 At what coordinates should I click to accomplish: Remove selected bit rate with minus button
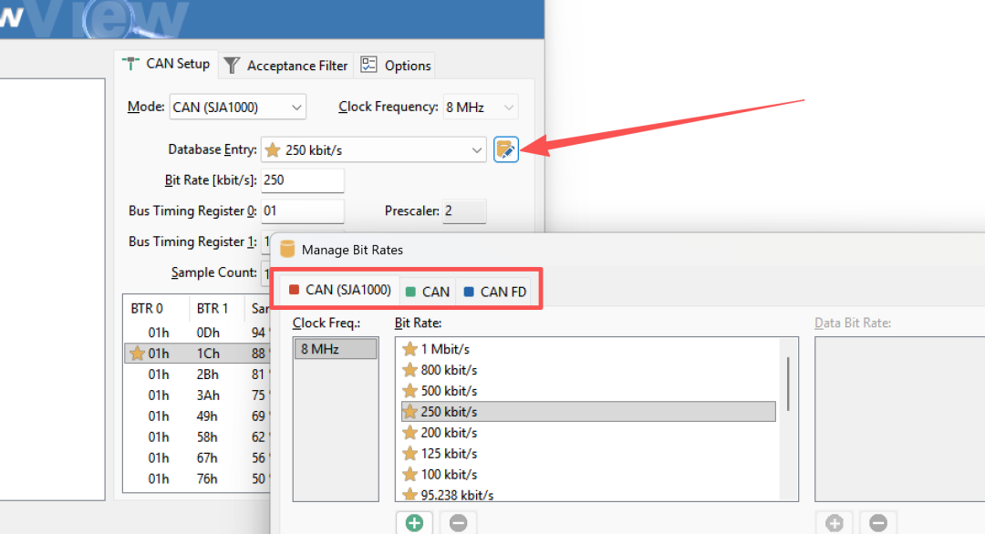pyautogui.click(x=459, y=523)
